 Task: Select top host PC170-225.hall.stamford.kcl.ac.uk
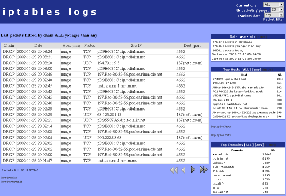(x=238, y=91)
